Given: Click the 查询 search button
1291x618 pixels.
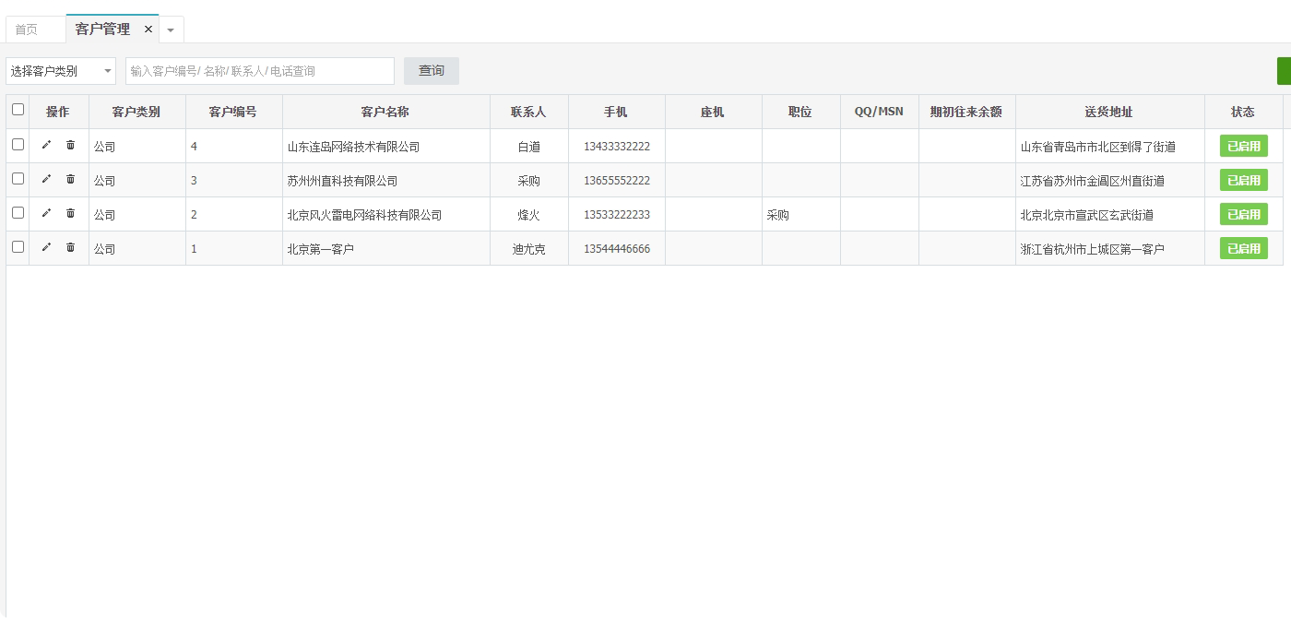Looking at the screenshot, I should [432, 71].
